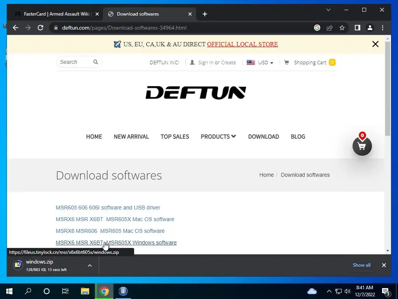
Task: View site info via the padlock icon
Action: 56,28
